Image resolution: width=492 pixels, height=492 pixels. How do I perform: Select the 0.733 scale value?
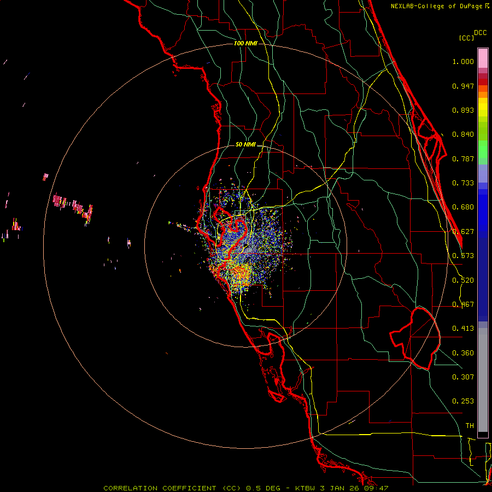[x=463, y=183]
